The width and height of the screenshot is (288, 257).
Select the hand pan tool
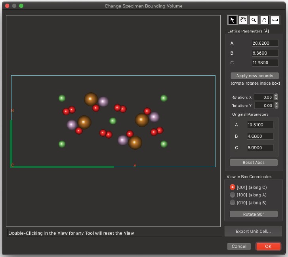[x=243, y=20]
